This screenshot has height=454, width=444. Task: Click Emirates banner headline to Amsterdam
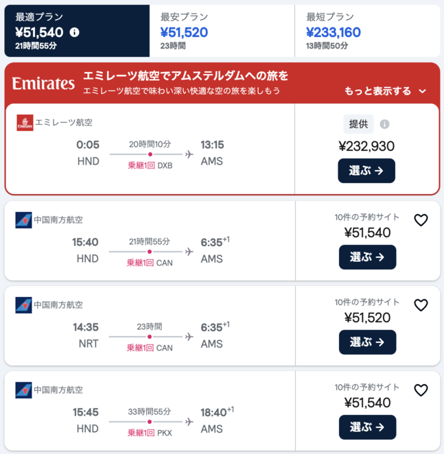185,75
